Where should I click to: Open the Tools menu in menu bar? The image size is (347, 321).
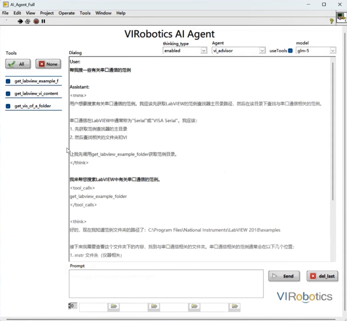[85, 13]
